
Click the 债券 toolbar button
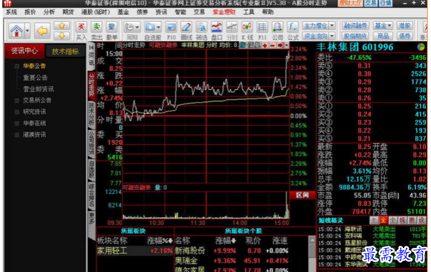tap(405, 36)
